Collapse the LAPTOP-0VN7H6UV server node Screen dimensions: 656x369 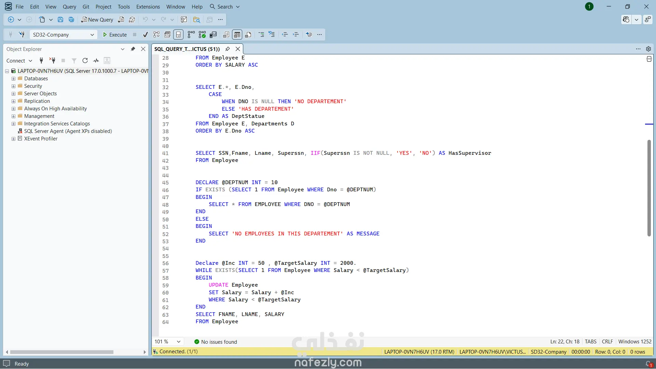(x=7, y=71)
